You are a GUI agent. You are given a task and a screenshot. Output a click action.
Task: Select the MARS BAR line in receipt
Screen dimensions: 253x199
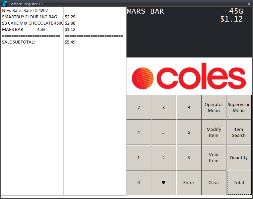tap(23, 30)
